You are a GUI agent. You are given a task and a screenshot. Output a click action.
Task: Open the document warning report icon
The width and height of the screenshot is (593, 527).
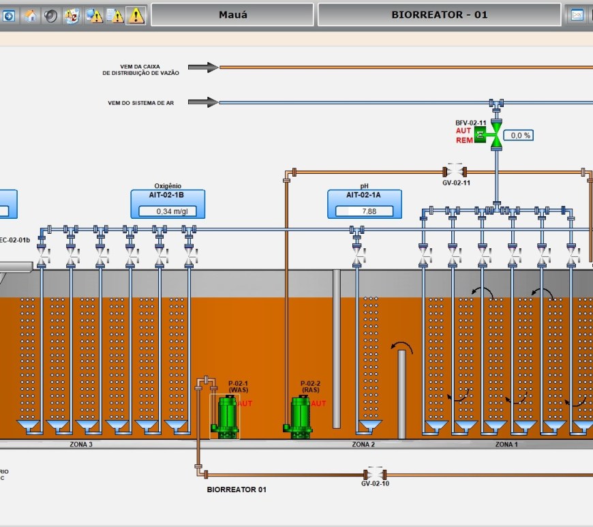point(115,15)
